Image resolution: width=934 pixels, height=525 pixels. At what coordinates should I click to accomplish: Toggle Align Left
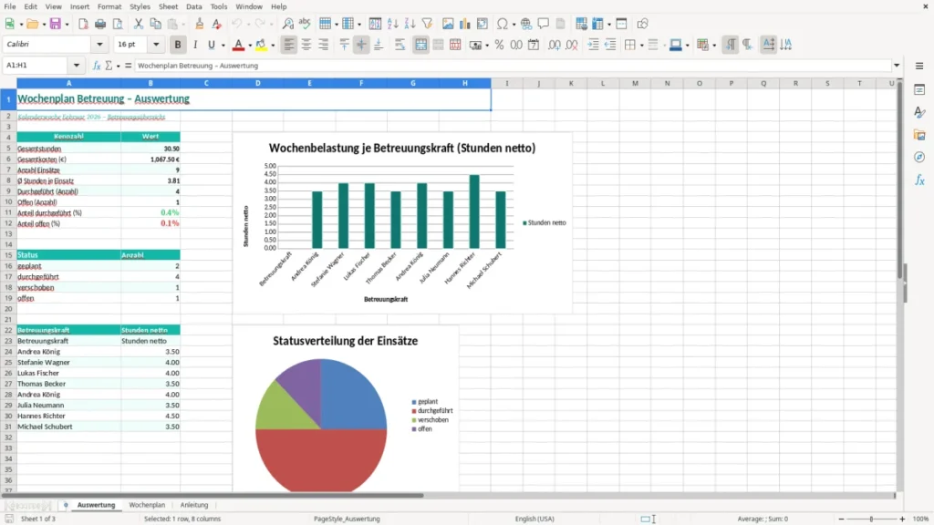click(289, 45)
